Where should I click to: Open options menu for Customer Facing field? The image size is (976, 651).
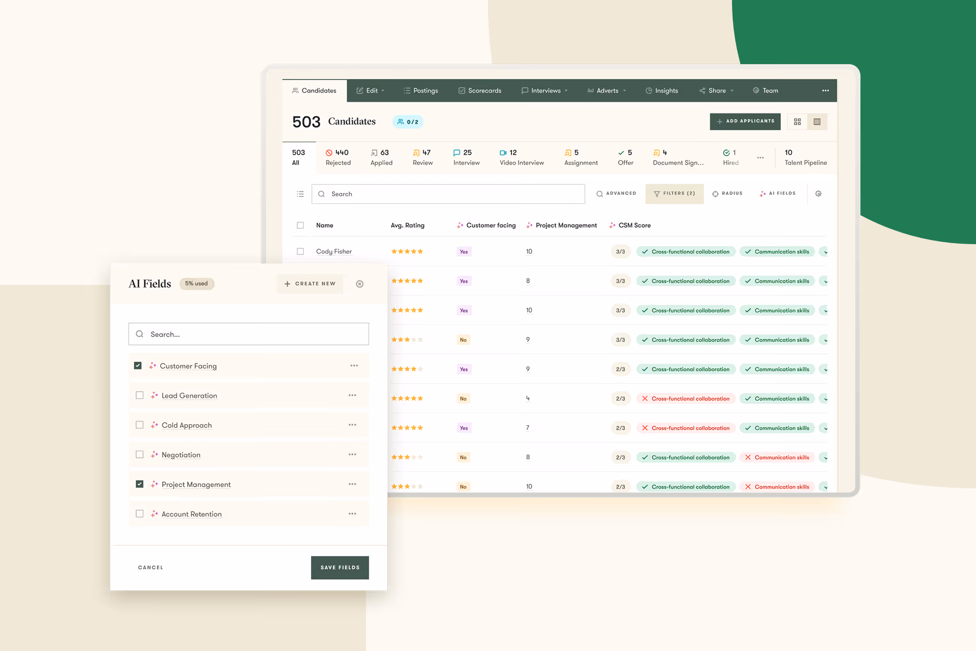[x=354, y=366]
